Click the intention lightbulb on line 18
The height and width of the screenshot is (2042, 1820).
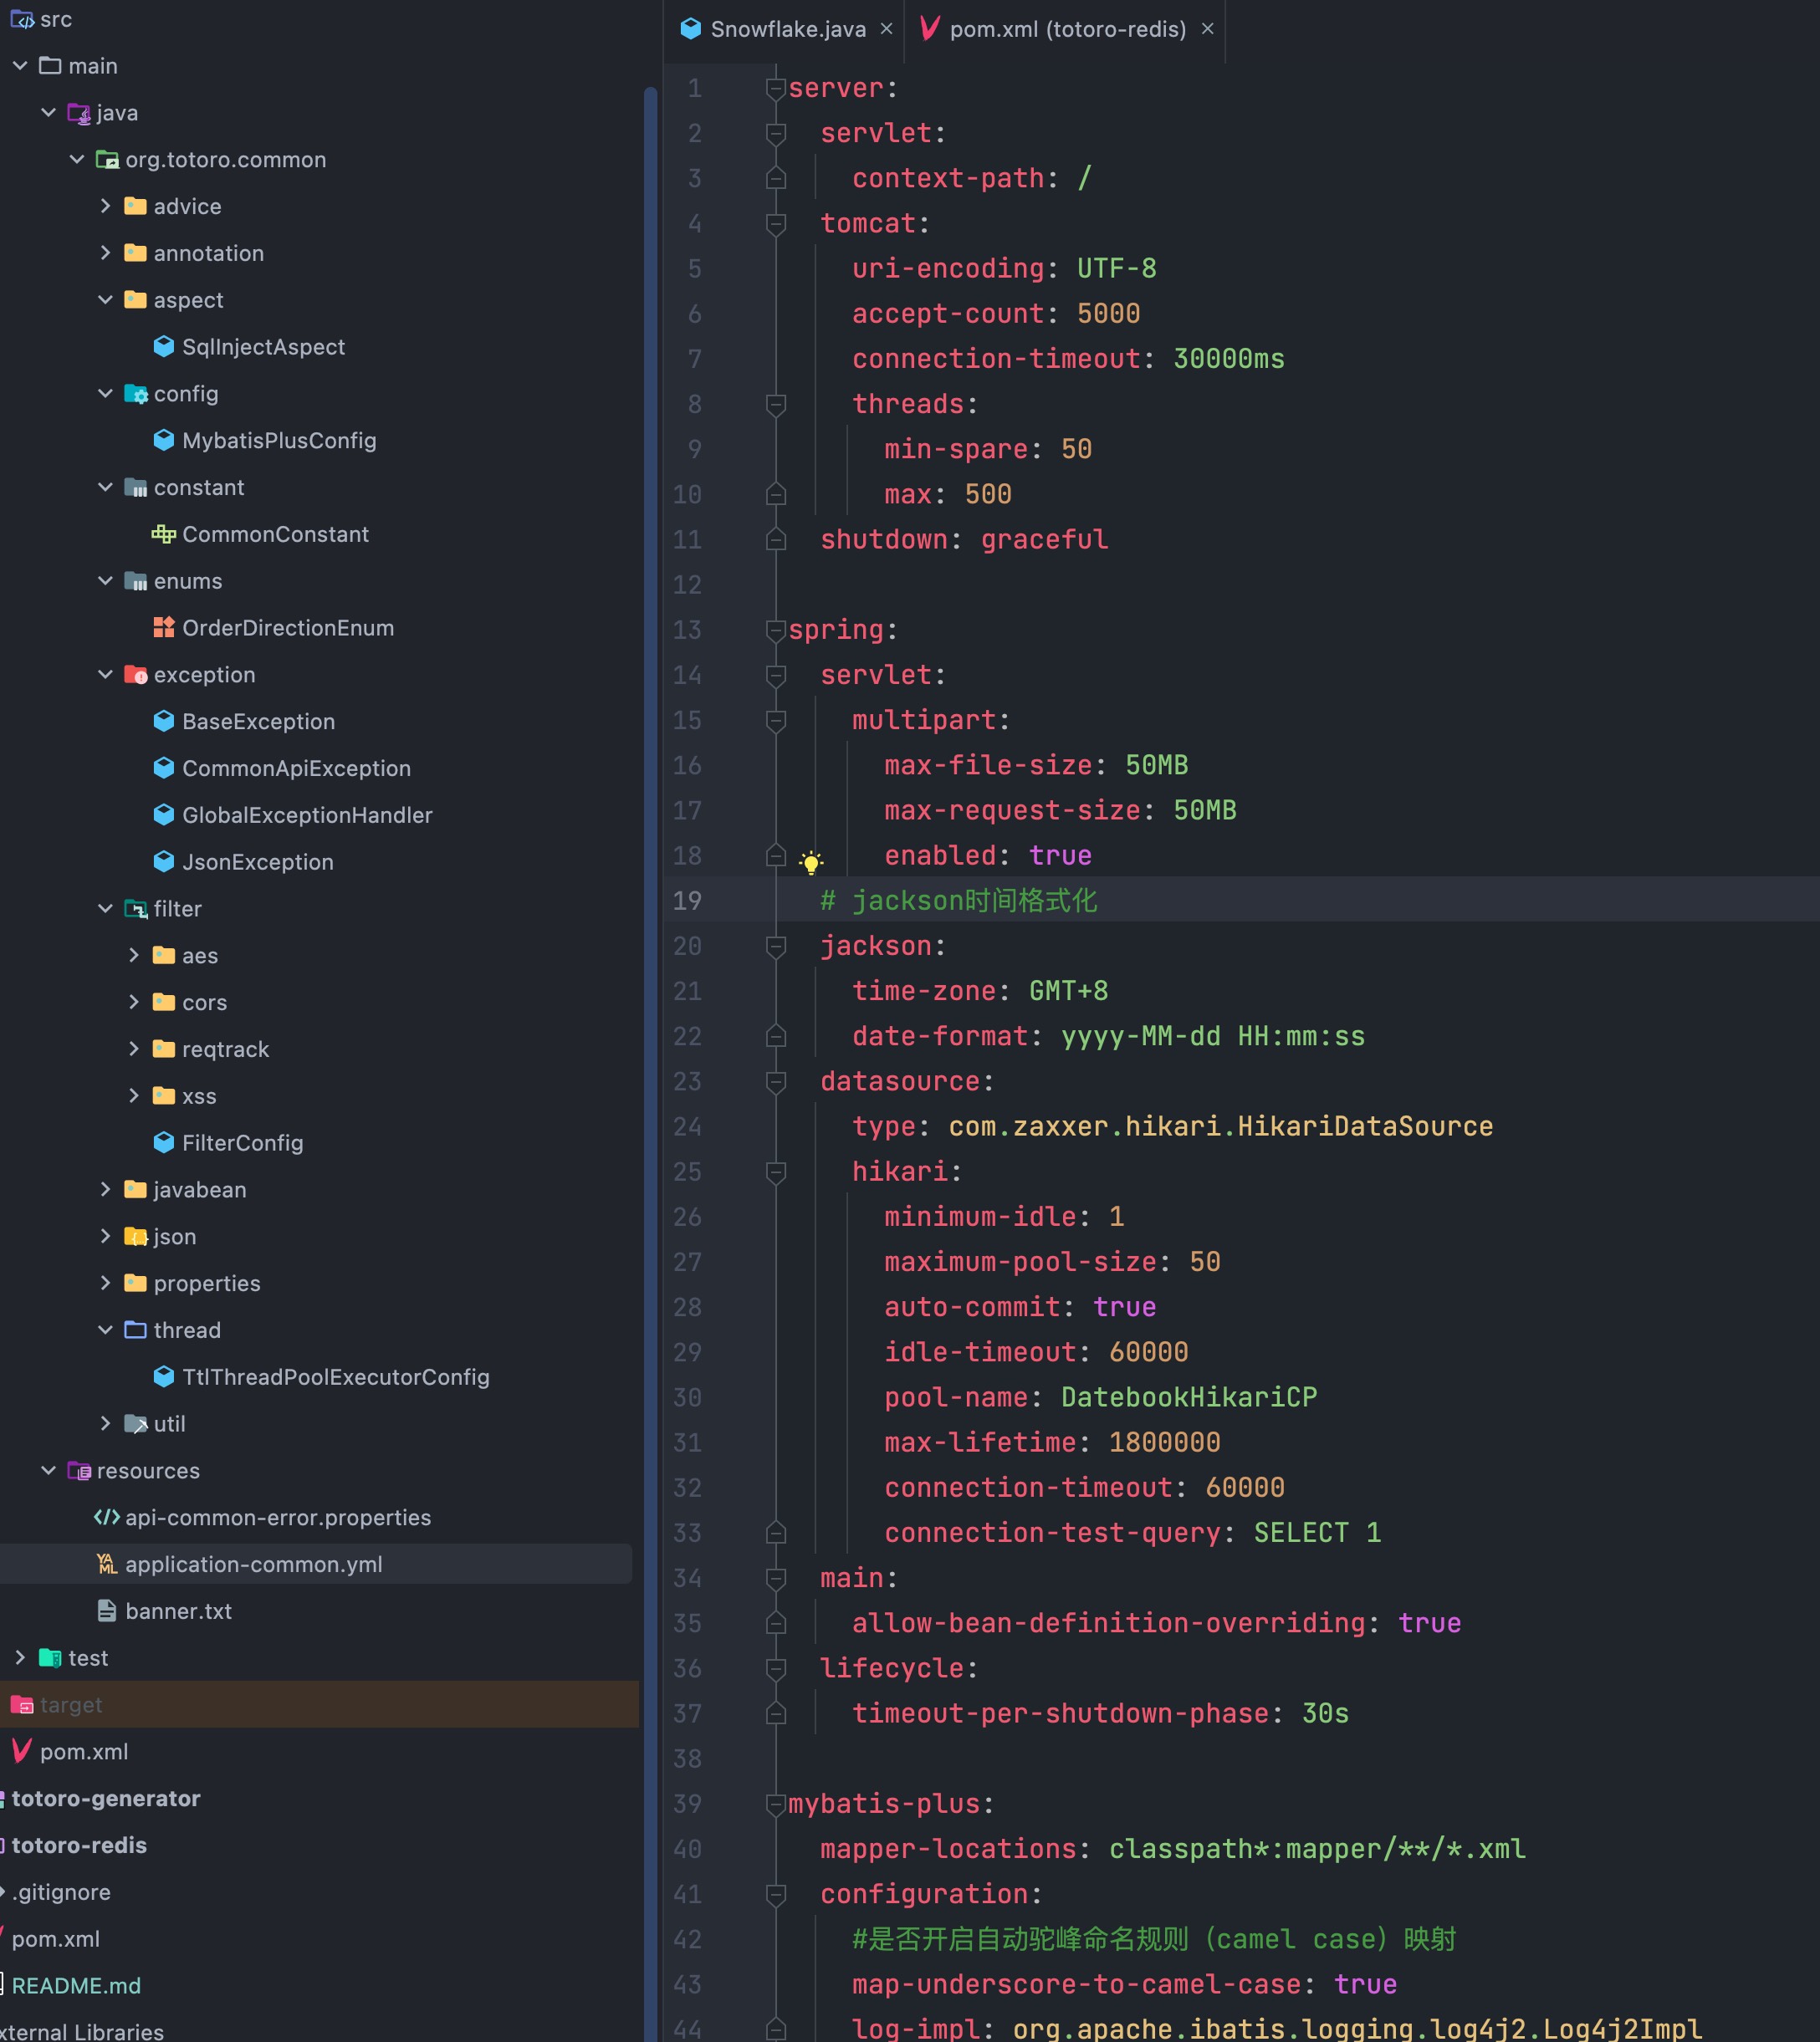(x=811, y=863)
